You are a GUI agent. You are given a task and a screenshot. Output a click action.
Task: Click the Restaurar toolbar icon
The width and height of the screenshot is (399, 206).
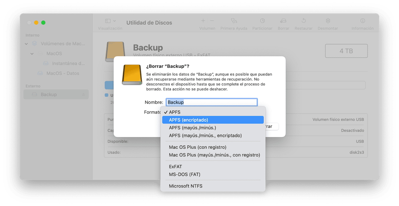[x=304, y=21]
